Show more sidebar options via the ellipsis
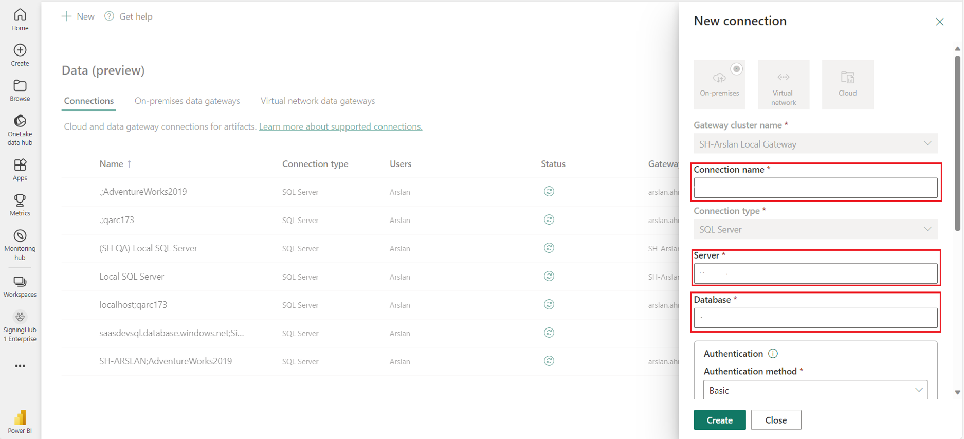Image resolution: width=964 pixels, height=439 pixels. coord(20,366)
